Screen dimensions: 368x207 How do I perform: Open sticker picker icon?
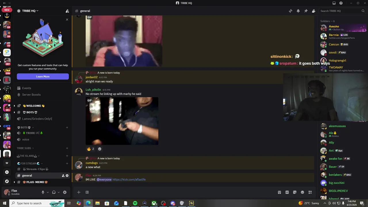pos(295,192)
